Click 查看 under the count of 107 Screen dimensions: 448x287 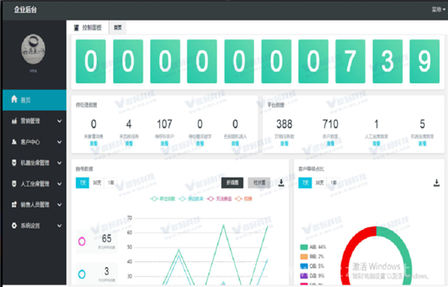(164, 143)
